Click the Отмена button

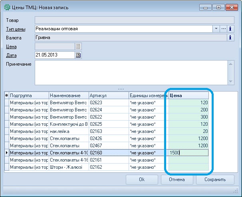[x=177, y=179]
